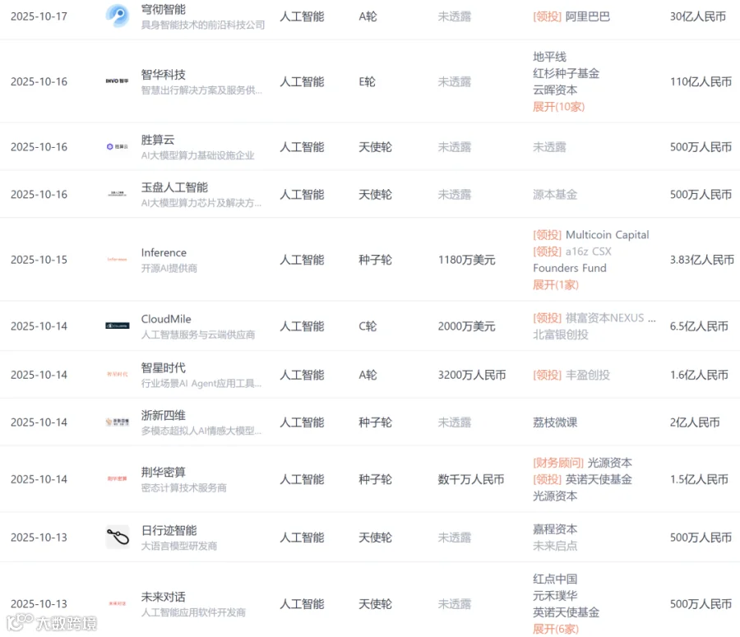Click valuation 30亿人民币
This screenshot has width=740, height=637.
[x=698, y=16]
